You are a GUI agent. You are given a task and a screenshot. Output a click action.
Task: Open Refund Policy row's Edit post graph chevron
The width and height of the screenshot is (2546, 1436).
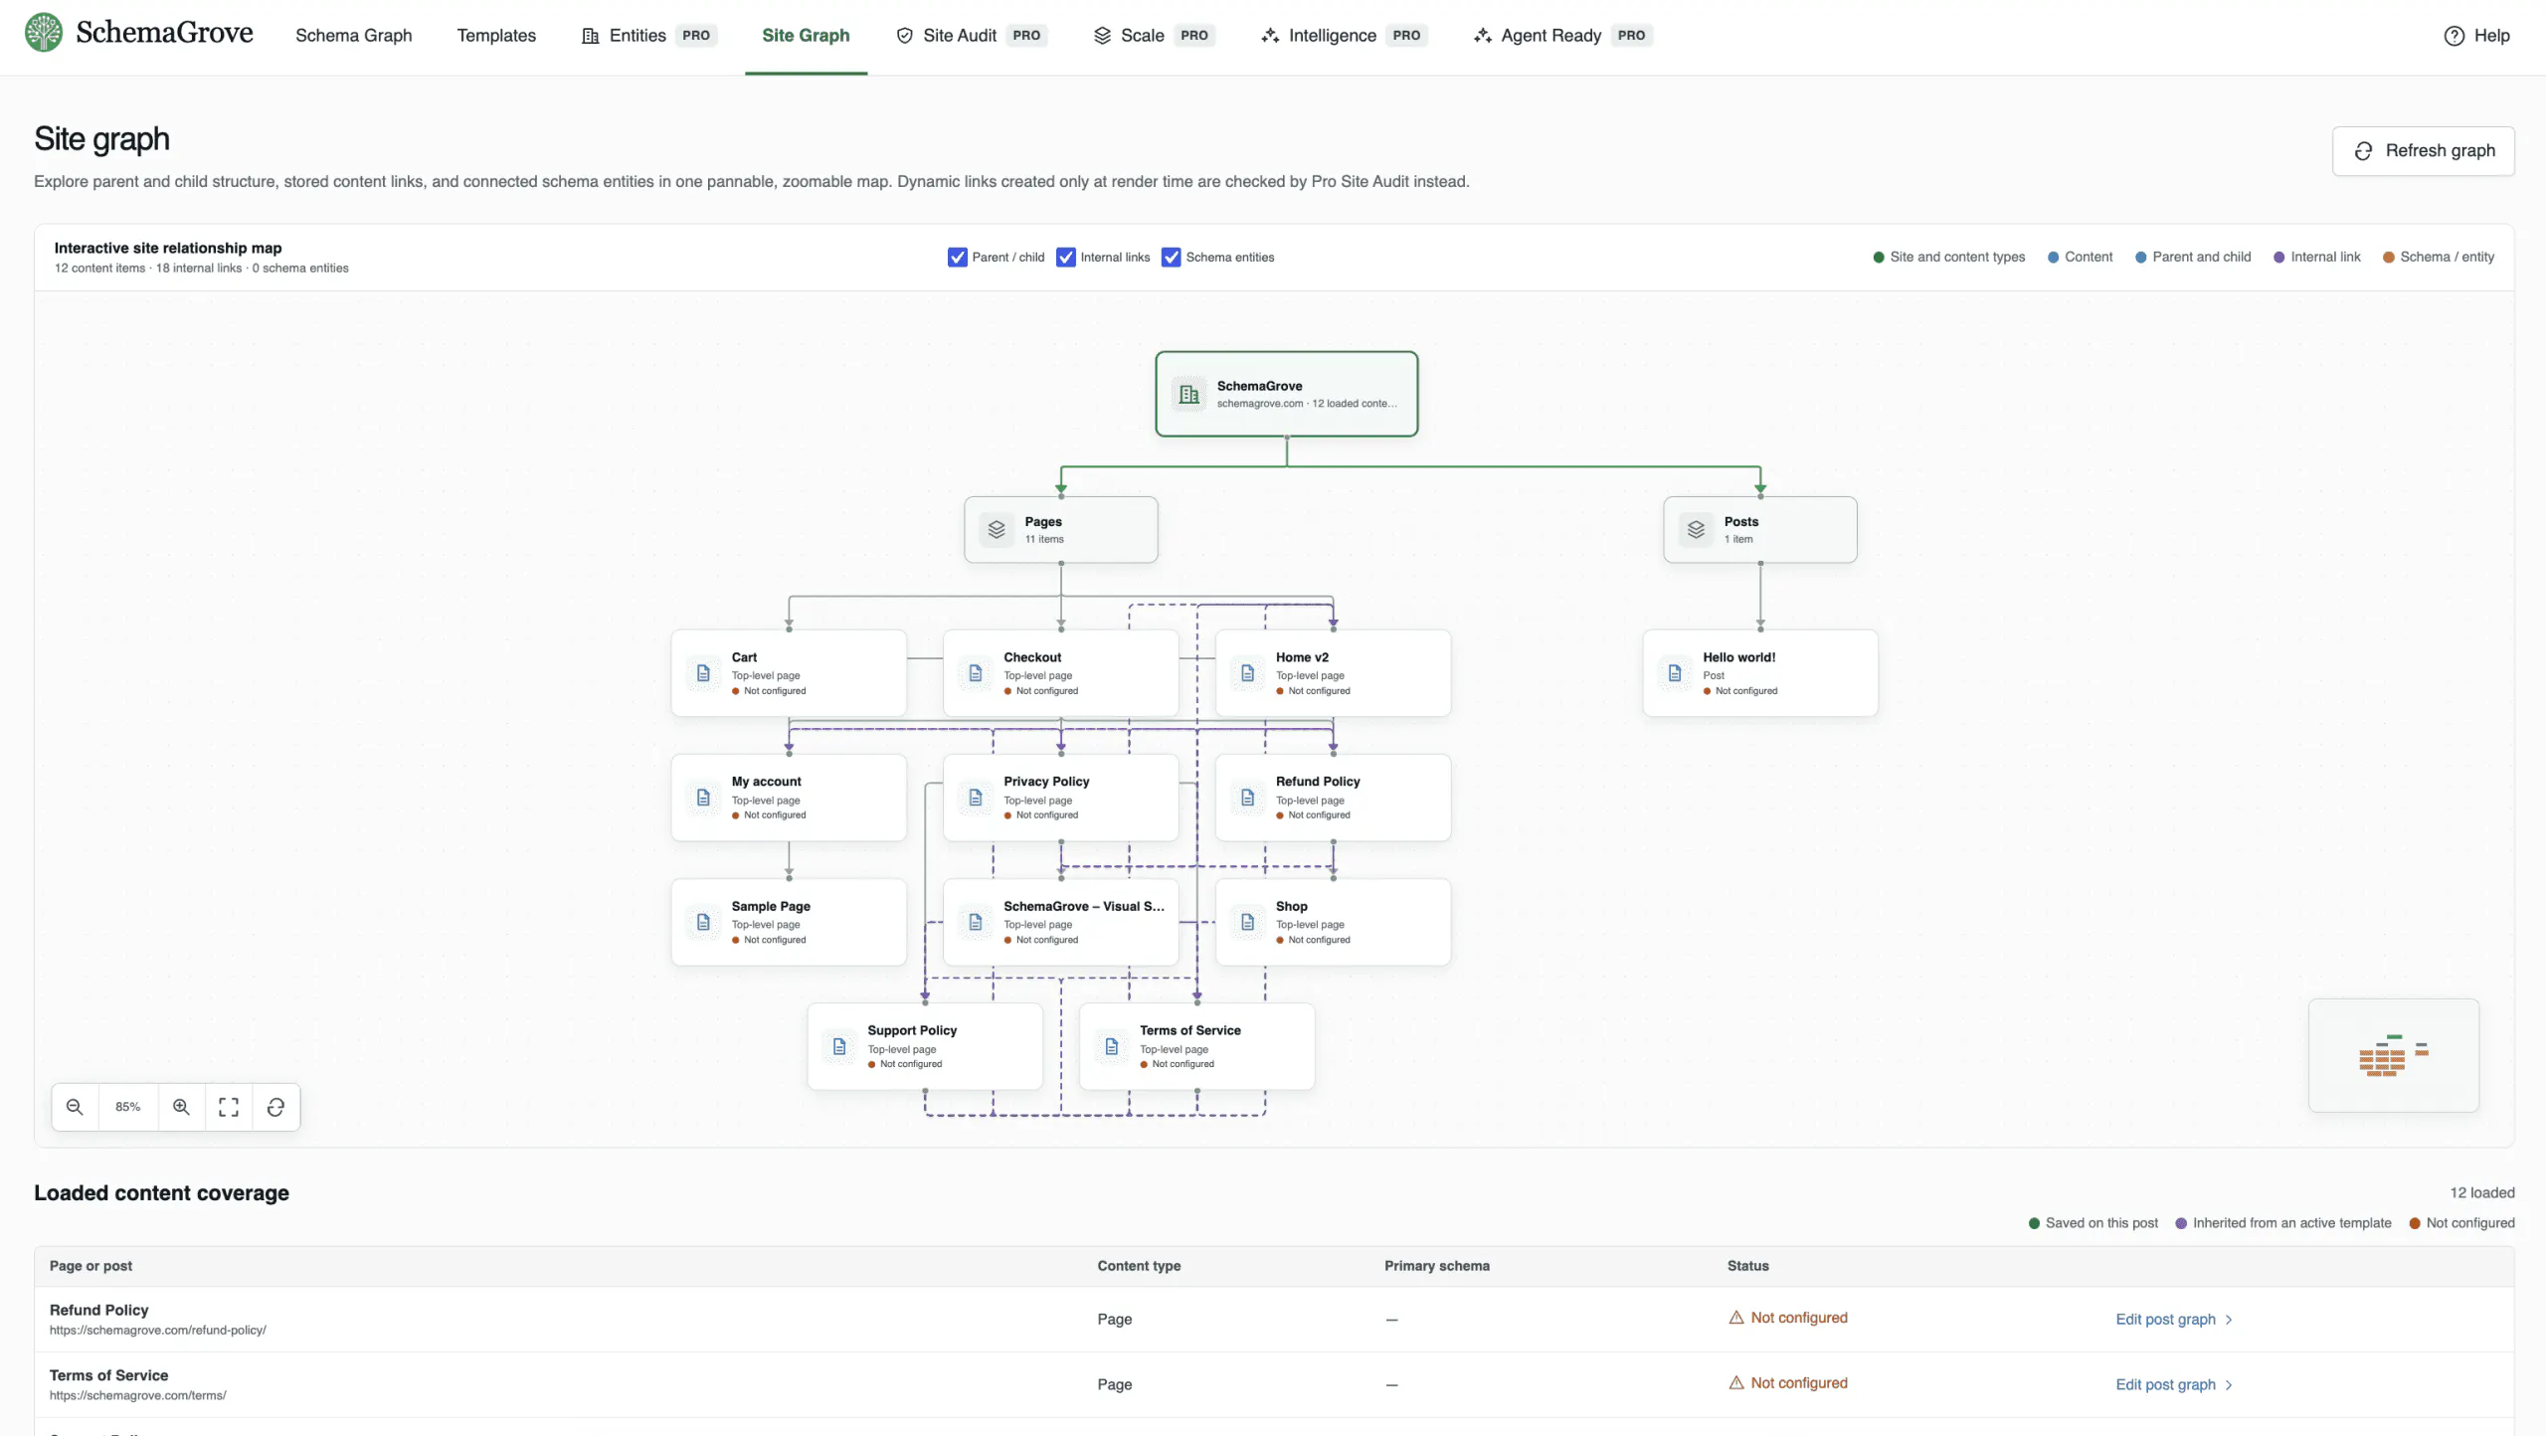click(x=2229, y=1320)
